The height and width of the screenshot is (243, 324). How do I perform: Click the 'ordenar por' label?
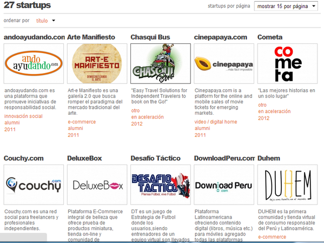[x=17, y=21]
